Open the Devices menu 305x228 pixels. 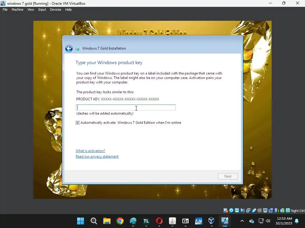pos(55,9)
